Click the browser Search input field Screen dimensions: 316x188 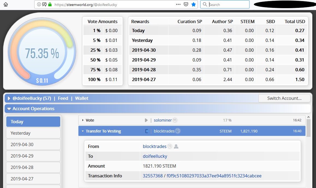point(228,4)
